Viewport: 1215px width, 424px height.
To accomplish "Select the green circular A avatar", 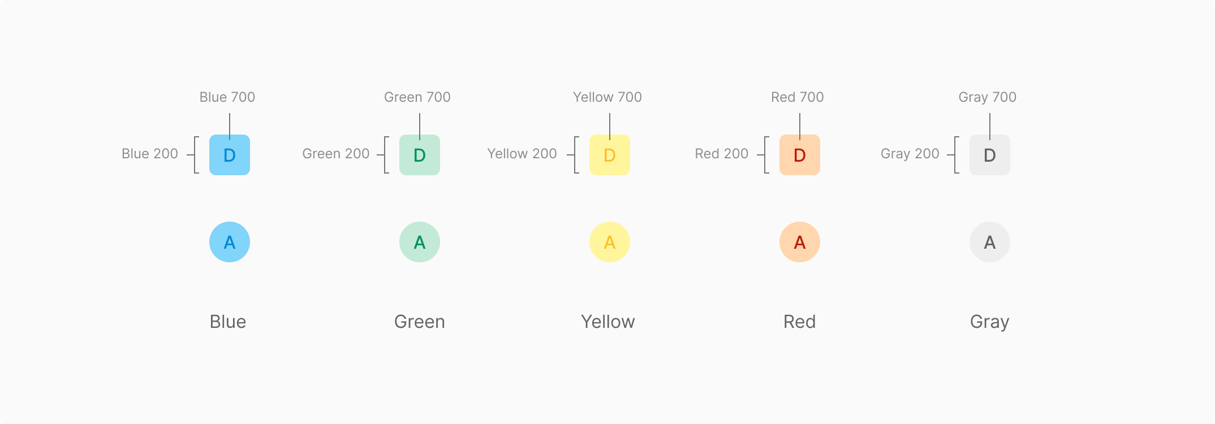I will click(420, 242).
